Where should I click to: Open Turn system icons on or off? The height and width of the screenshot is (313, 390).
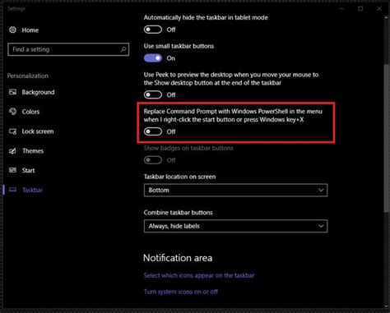181,292
